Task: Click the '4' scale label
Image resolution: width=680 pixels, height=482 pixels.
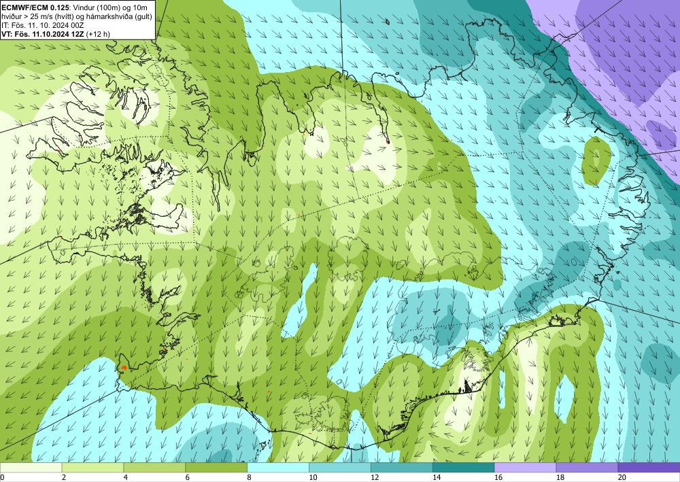Action: (125, 477)
